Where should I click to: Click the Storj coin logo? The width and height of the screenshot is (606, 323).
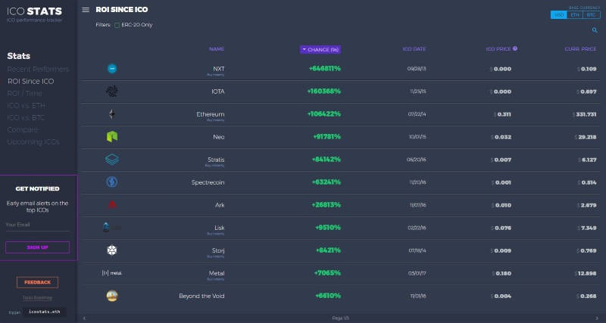112,250
